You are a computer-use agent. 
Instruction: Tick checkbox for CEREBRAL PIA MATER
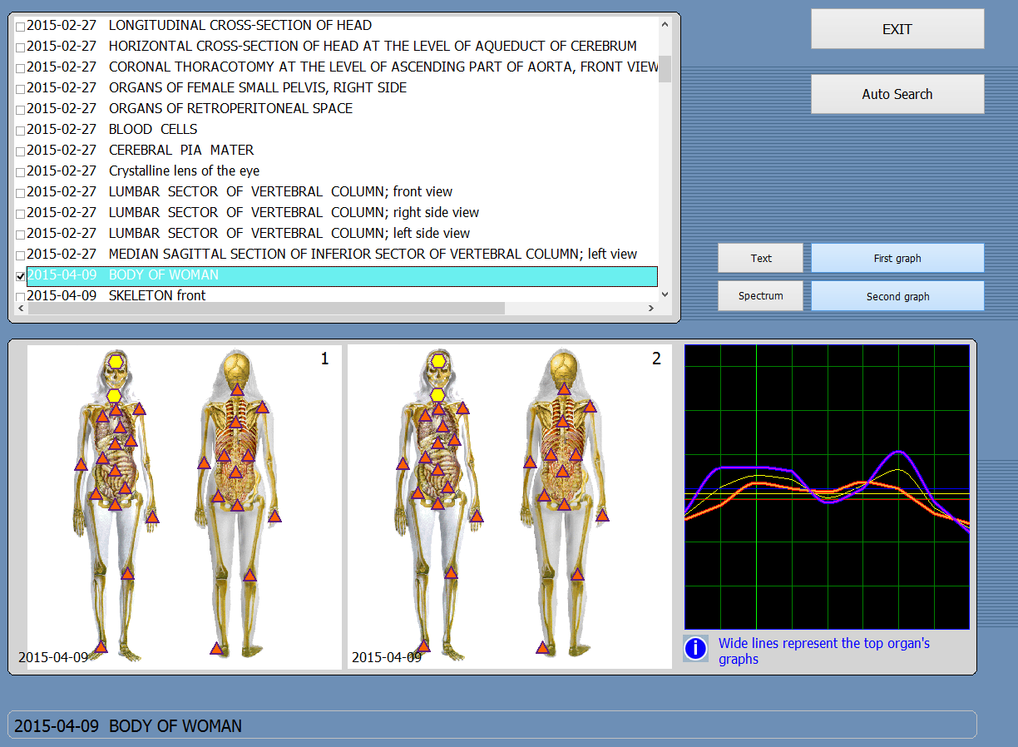21,151
